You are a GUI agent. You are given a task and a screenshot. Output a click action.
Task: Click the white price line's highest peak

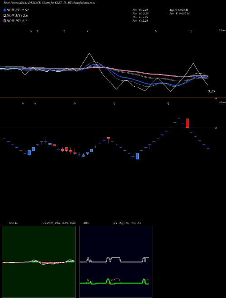[x=89, y=53]
